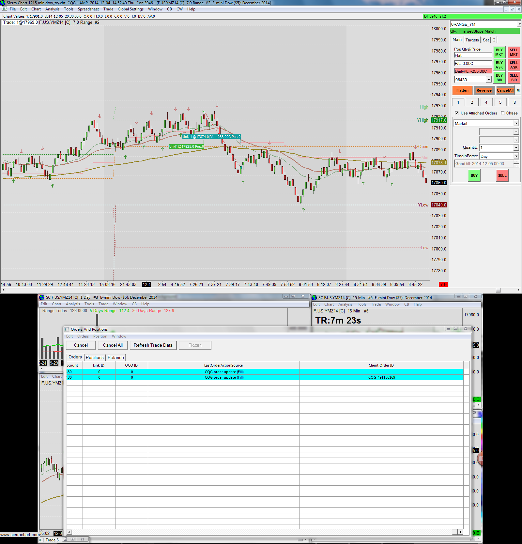Image resolution: width=522 pixels, height=544 pixels.
Task: Switch to the Balance tab
Action: [116, 357]
